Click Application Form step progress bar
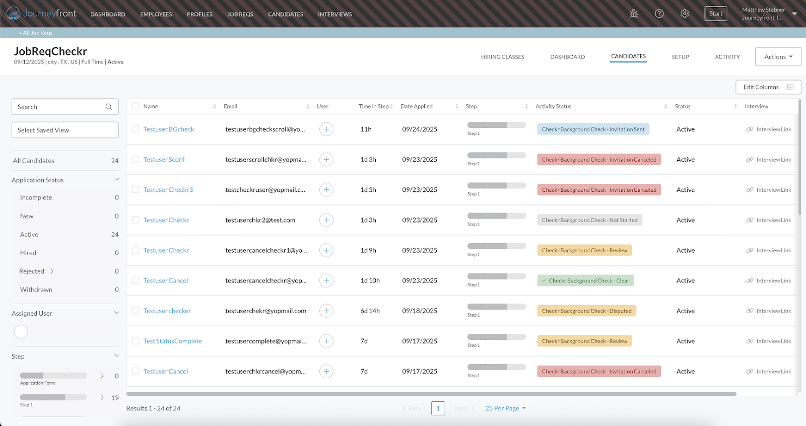Image resolution: width=806 pixels, height=426 pixels. [53, 376]
